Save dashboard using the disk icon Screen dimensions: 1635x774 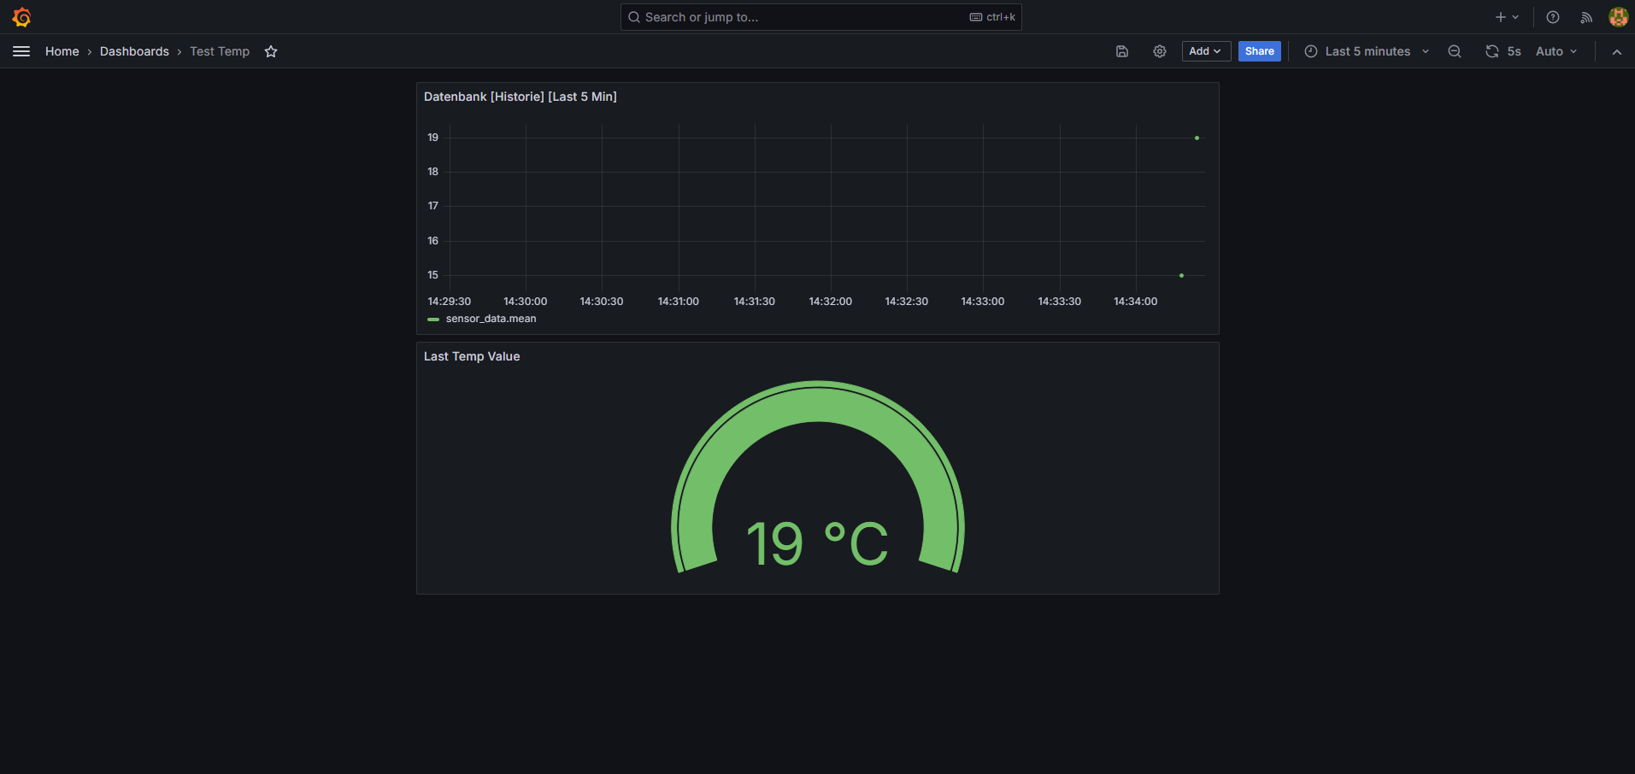click(1122, 51)
